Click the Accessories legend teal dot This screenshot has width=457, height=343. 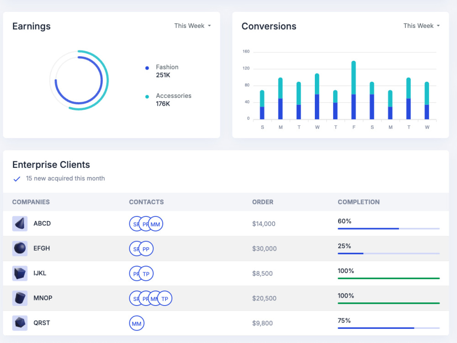coord(147,96)
